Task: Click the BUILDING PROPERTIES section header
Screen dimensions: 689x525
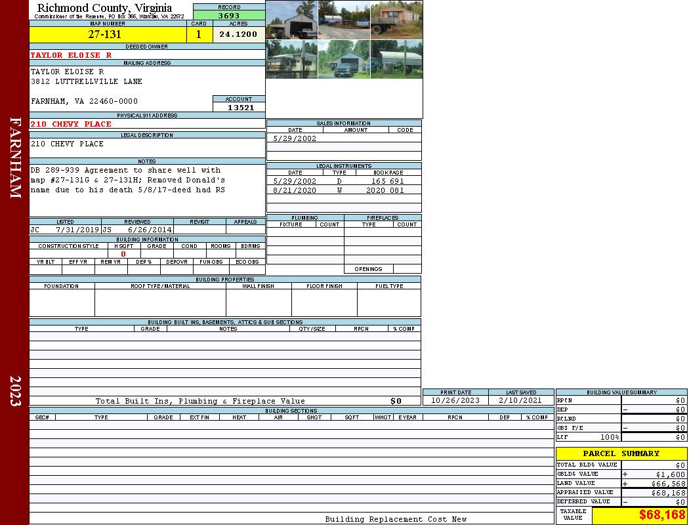Action: click(225, 280)
